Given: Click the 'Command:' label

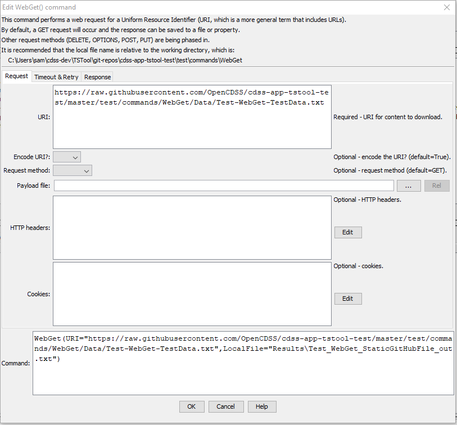Looking at the screenshot, I should [16, 363].
